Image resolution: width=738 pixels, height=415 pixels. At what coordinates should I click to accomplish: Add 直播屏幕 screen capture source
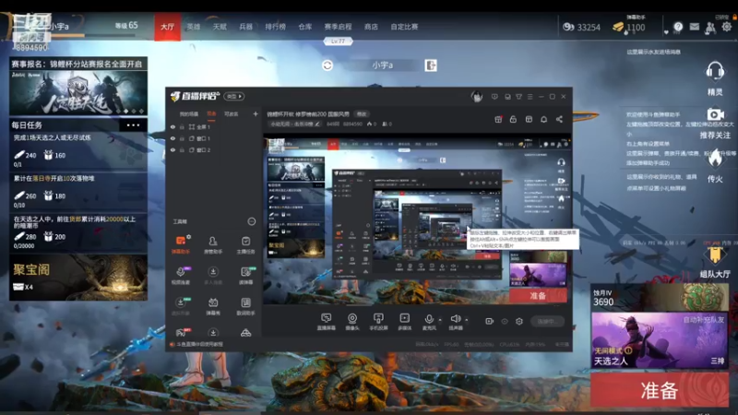[326, 321]
